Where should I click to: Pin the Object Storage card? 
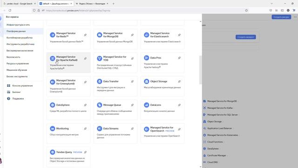pos(179,82)
